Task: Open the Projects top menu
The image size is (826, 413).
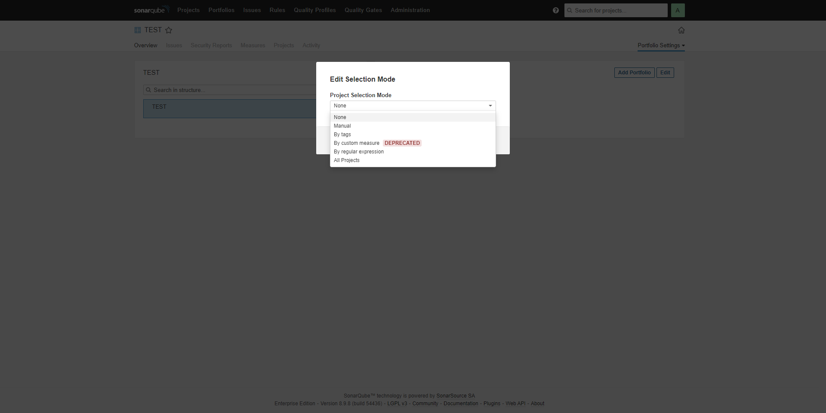Action: pyautogui.click(x=188, y=10)
